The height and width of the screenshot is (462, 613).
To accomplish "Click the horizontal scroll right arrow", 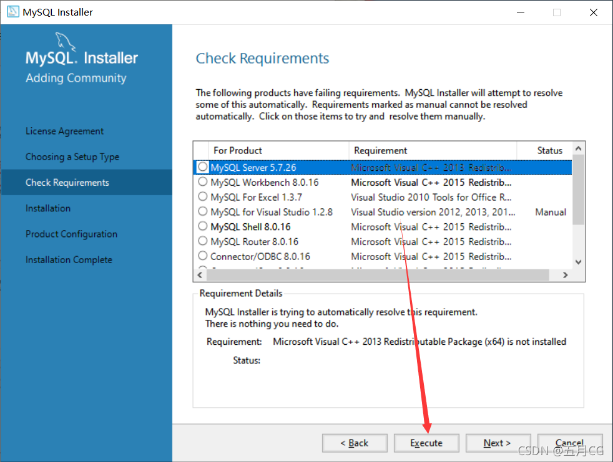I will pyautogui.click(x=566, y=275).
